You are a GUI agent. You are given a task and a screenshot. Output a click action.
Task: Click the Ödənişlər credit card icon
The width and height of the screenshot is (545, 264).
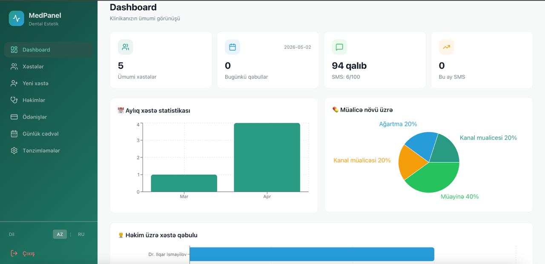[14, 117]
